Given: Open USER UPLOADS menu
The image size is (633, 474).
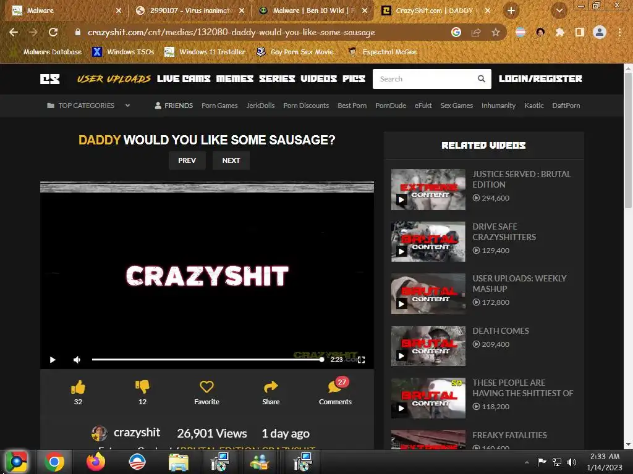Looking at the screenshot, I should [114, 78].
